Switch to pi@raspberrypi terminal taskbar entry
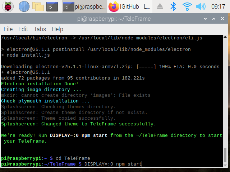Screen dimensions: 230x172 coord(84,6)
